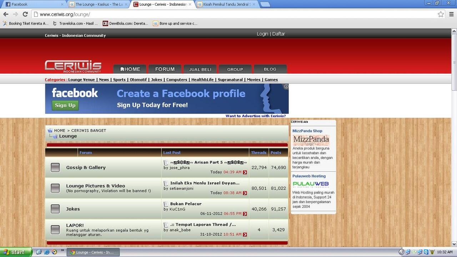Click the folder icon beside HOME breadcrumb
This screenshot has height=257, width=457.
click(x=50, y=130)
